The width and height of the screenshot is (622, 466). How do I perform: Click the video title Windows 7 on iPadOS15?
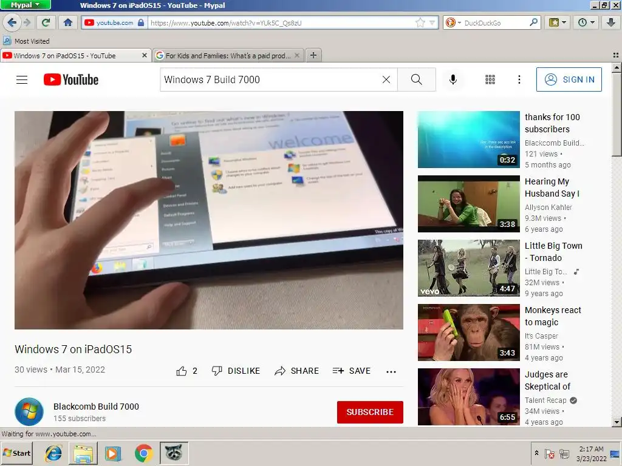coord(73,349)
